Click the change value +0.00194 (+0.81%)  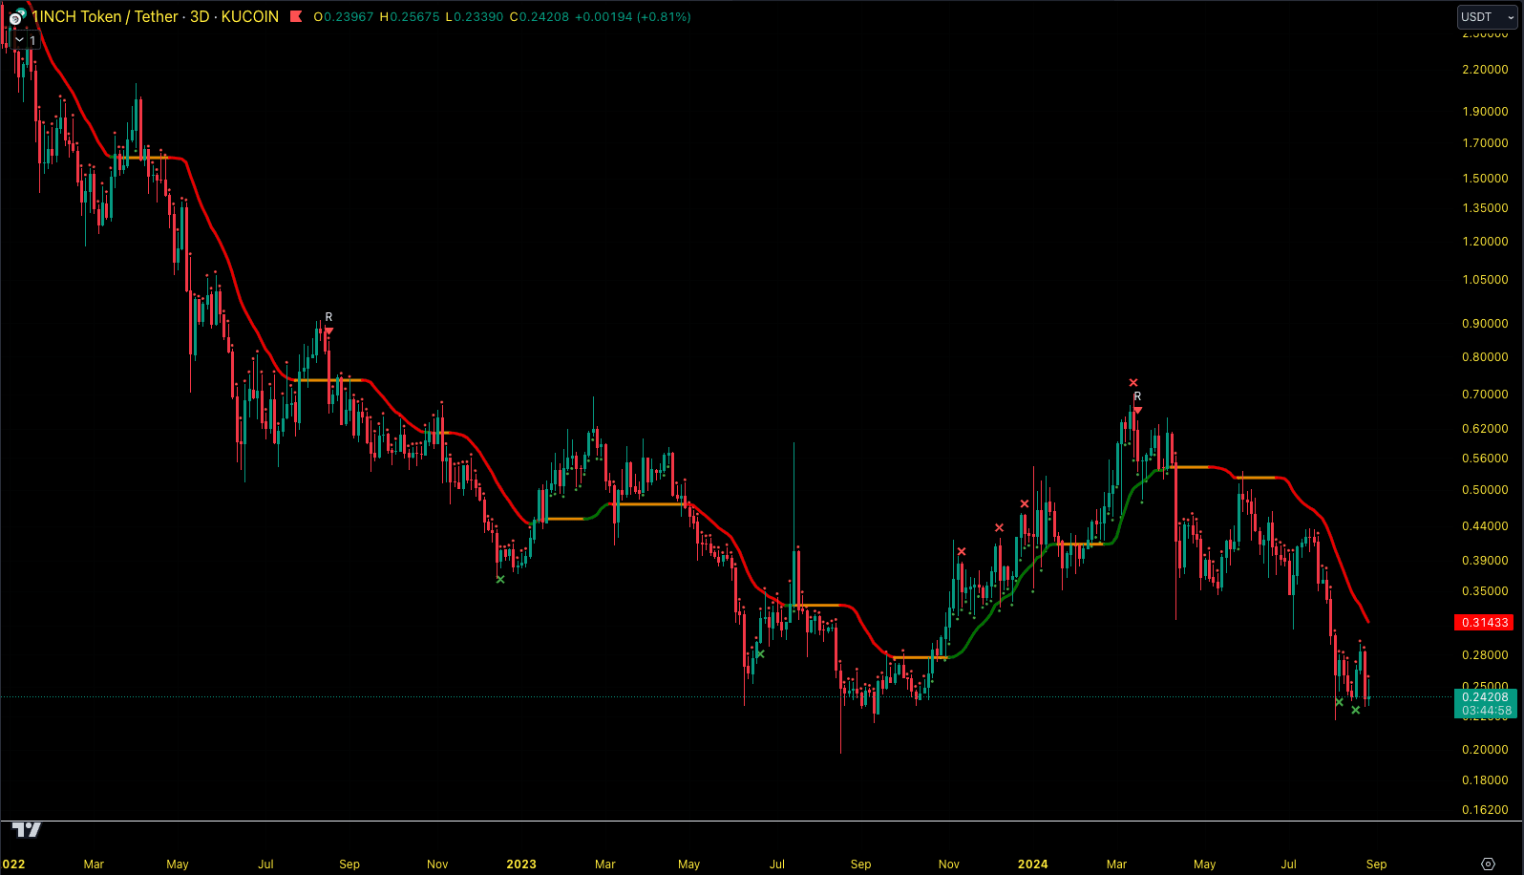[x=633, y=16]
